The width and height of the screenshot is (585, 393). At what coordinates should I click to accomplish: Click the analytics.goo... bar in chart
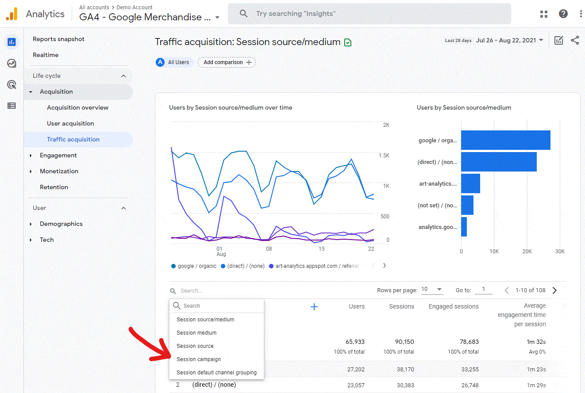tap(464, 227)
